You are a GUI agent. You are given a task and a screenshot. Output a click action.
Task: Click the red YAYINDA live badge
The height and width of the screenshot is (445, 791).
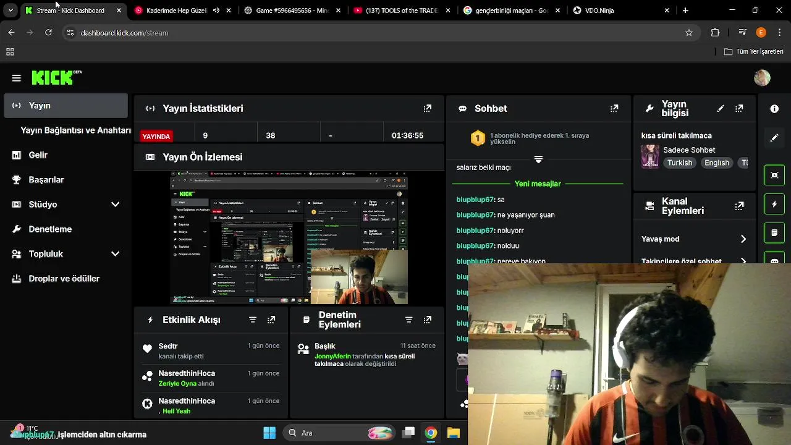coord(156,137)
